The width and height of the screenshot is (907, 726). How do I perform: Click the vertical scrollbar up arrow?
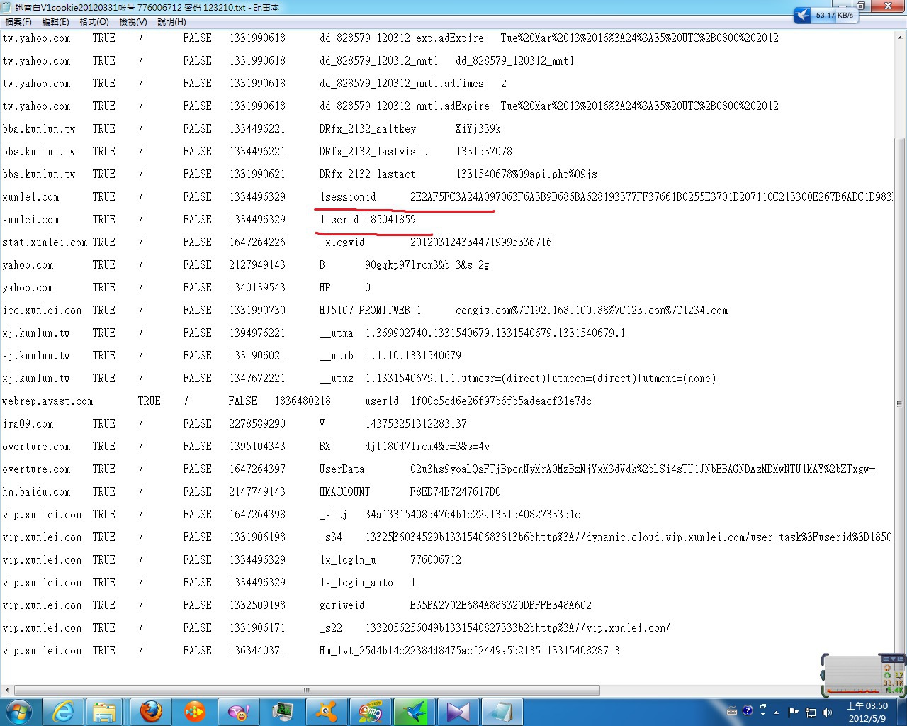(x=900, y=36)
